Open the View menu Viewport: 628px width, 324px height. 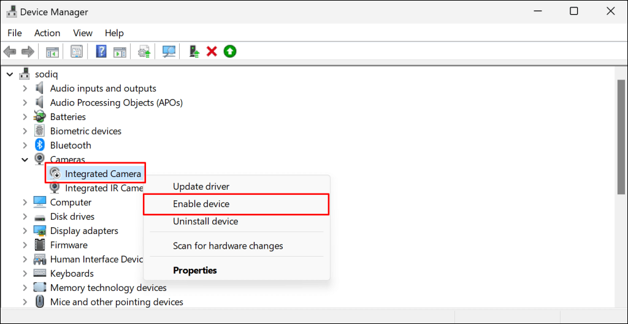pyautogui.click(x=83, y=33)
